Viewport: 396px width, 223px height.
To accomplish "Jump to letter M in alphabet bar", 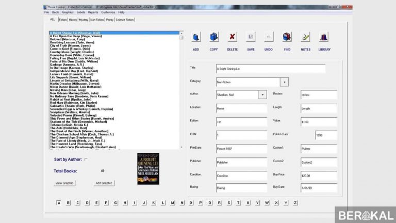I will point(172,203).
